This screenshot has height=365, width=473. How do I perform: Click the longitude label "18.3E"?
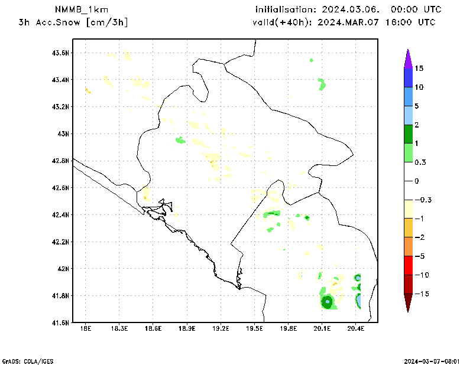(x=119, y=328)
